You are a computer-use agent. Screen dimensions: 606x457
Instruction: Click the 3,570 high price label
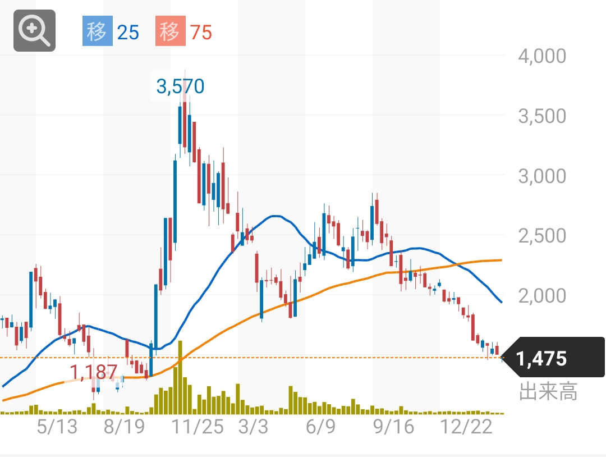coord(180,86)
